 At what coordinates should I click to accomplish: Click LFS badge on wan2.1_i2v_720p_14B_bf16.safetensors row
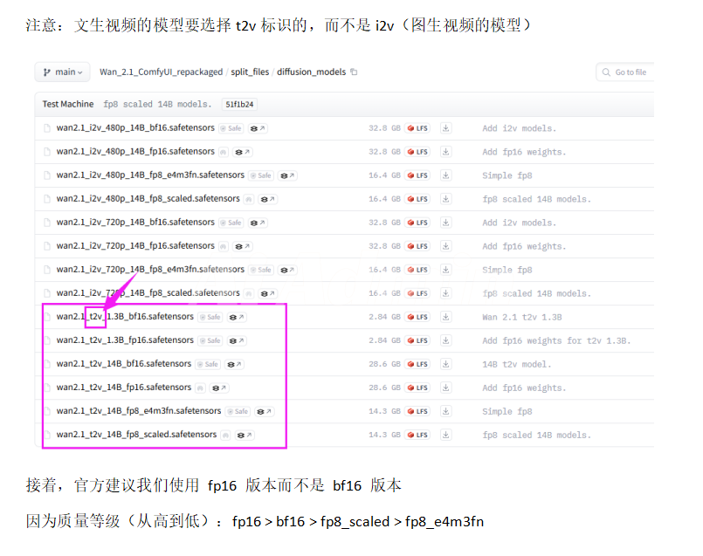[418, 223]
